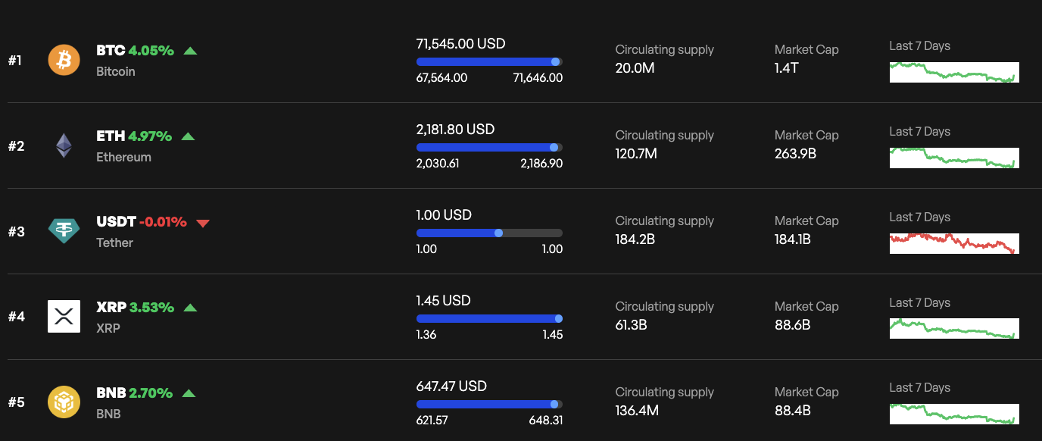Click the Tether teal logo icon

[64, 230]
